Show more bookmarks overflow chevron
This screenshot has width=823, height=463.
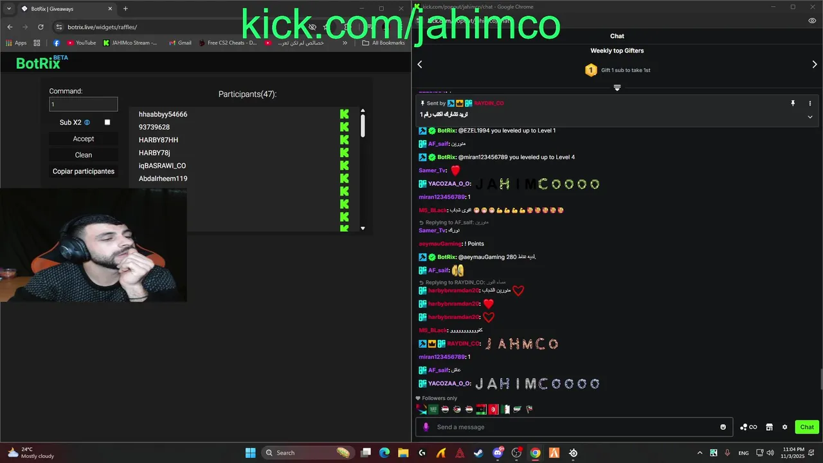click(x=345, y=43)
